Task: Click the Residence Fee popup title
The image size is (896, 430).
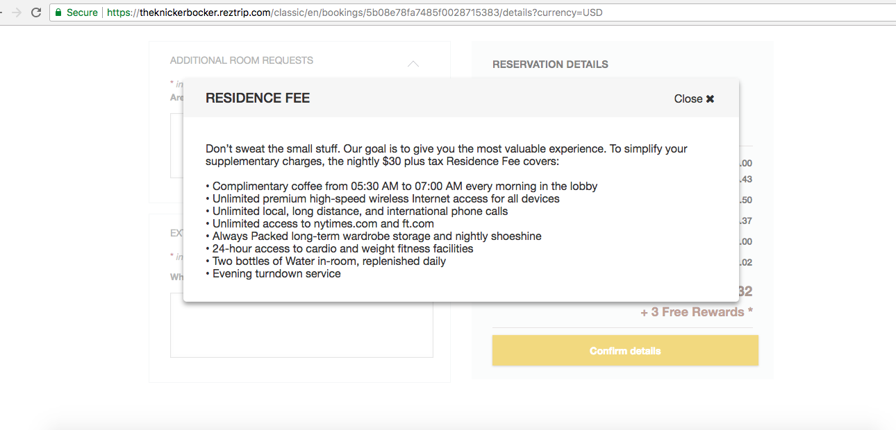Action: [x=258, y=98]
